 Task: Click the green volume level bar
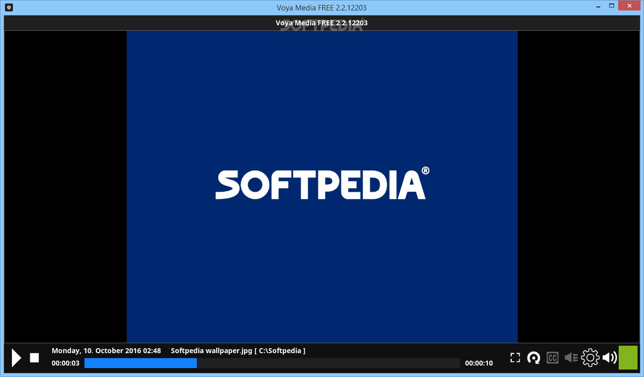(628, 358)
